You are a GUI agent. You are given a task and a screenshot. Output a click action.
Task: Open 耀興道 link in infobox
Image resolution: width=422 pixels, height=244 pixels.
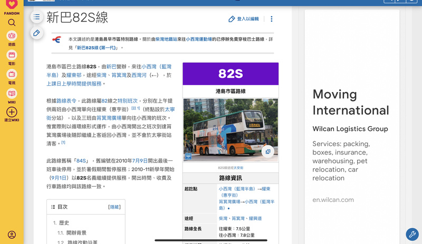tap(255, 219)
